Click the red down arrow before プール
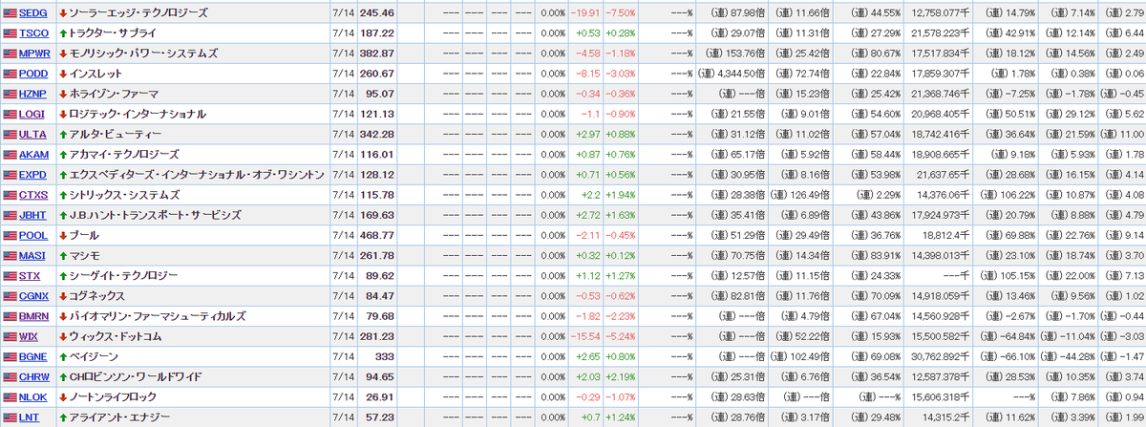Viewport: 1146px width, 427px height. coord(63,235)
